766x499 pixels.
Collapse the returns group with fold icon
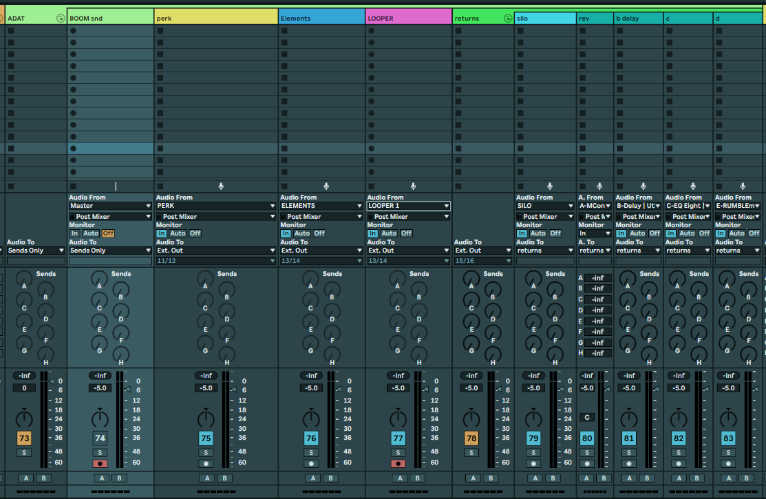click(x=507, y=19)
